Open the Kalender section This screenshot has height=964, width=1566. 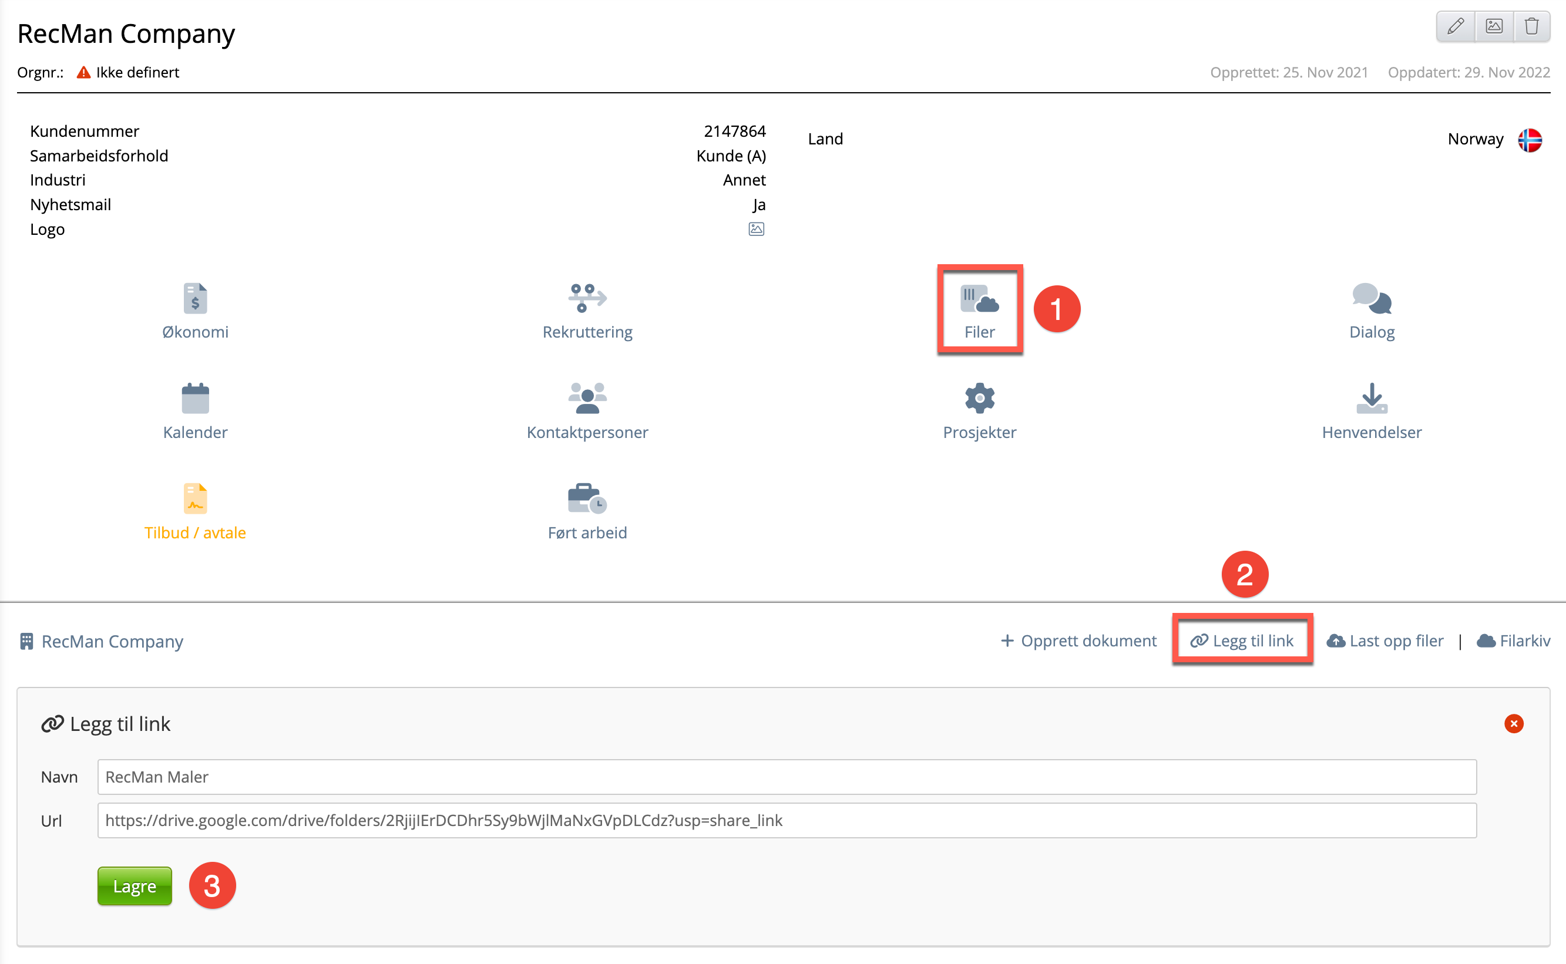point(195,411)
